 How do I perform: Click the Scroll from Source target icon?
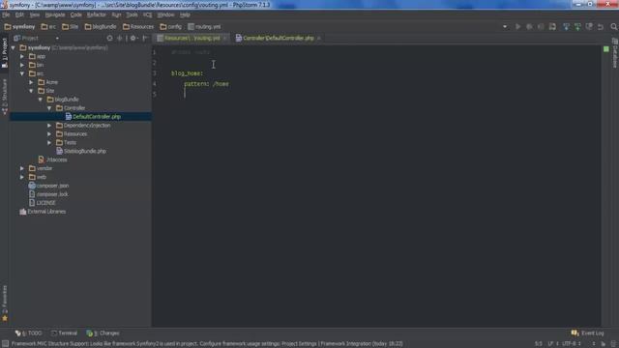point(109,39)
